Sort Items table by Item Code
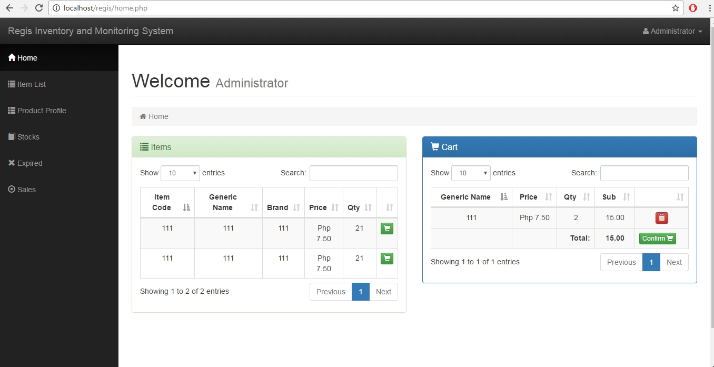The width and height of the screenshot is (714, 367). click(x=167, y=202)
